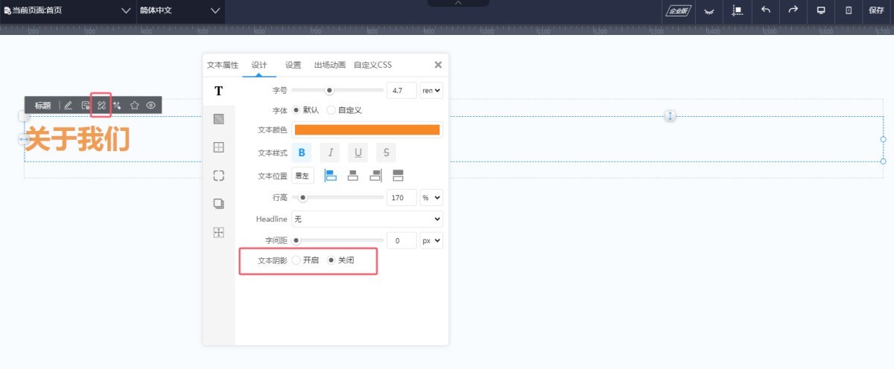
Task: Open the 自定义CSS tab
Action: (x=372, y=65)
